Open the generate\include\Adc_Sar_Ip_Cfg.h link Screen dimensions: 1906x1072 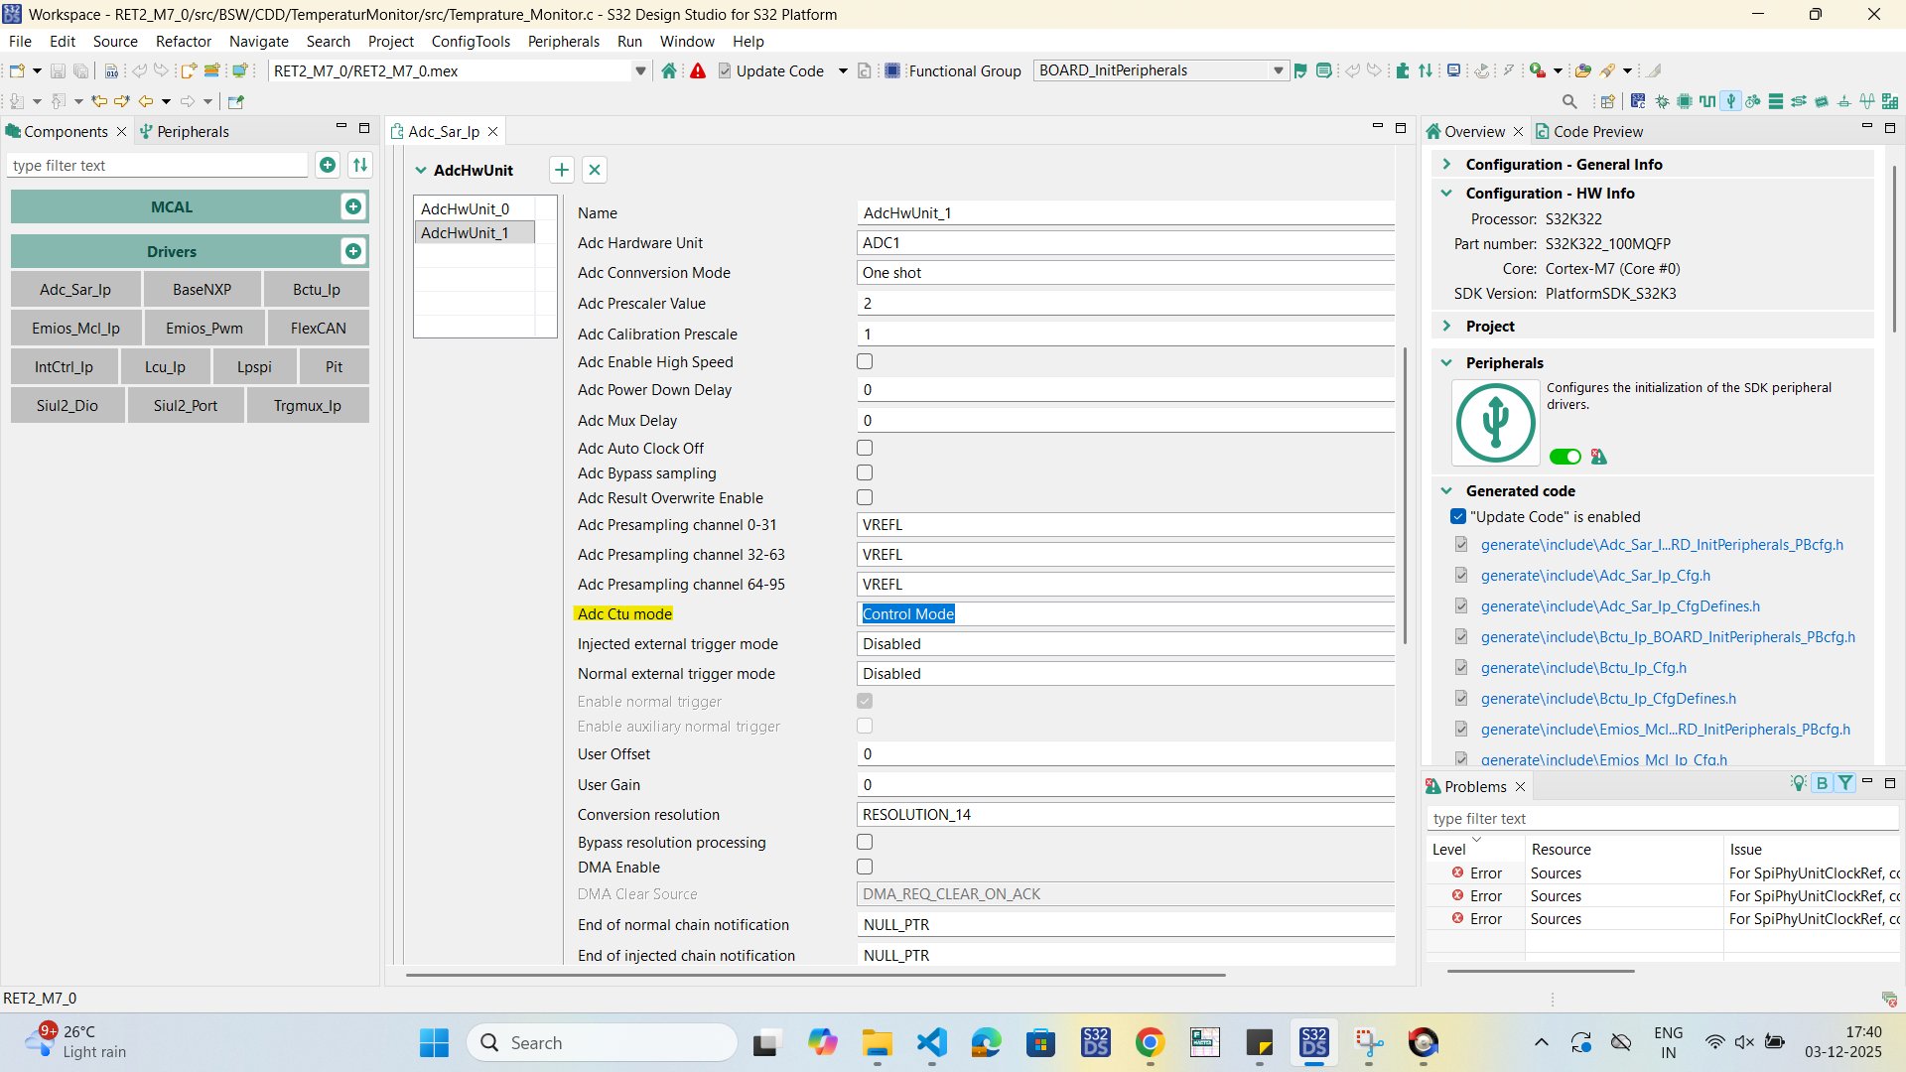coord(1595,576)
